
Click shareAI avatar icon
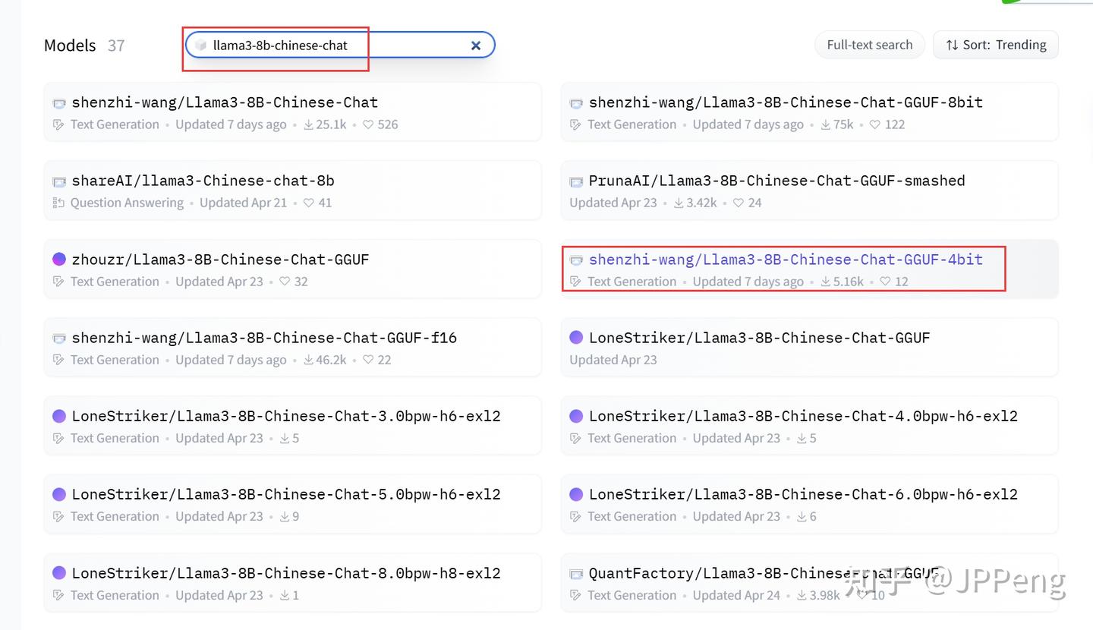click(59, 181)
